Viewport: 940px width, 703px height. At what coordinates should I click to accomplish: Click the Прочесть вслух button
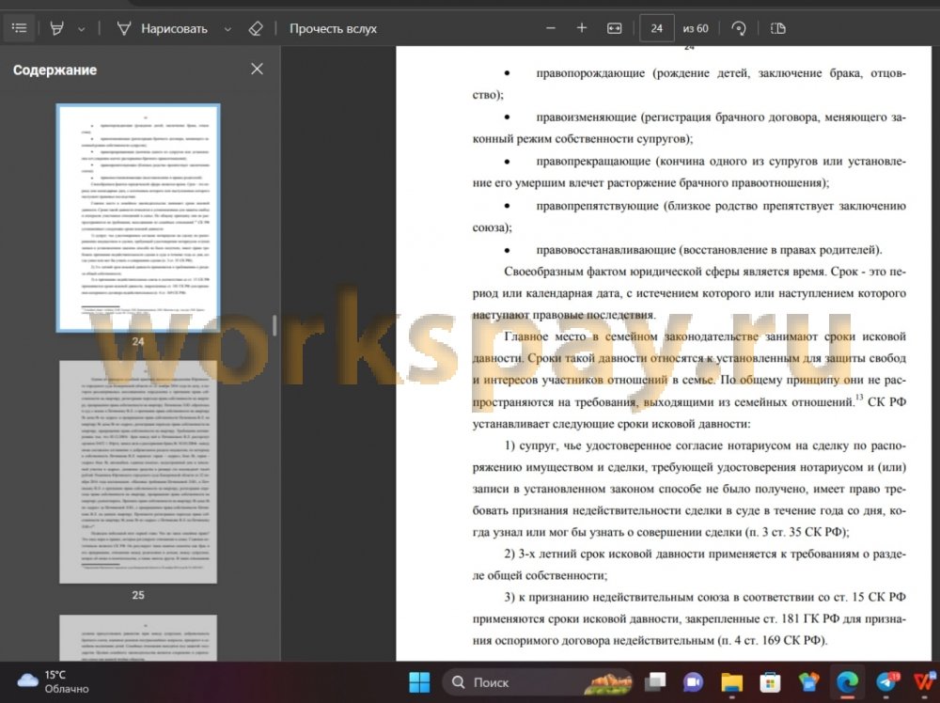click(x=334, y=28)
